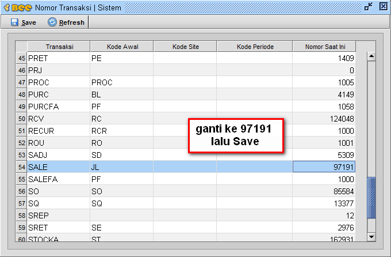
Task: Click the BL code in PURC row
Action: coord(122,95)
